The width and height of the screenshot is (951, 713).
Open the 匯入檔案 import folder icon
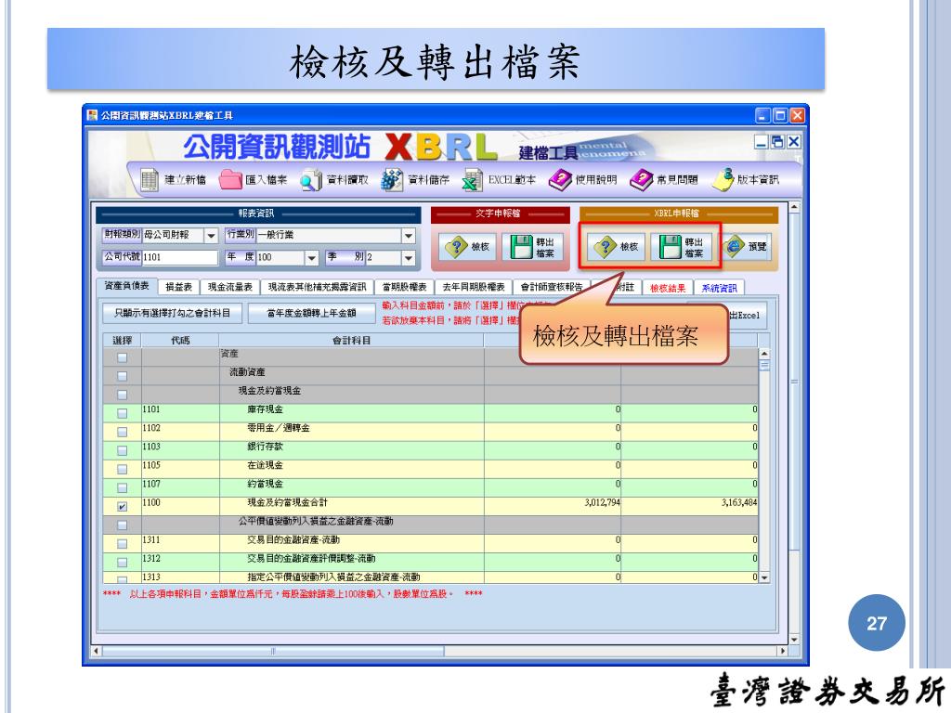pyautogui.click(x=230, y=180)
